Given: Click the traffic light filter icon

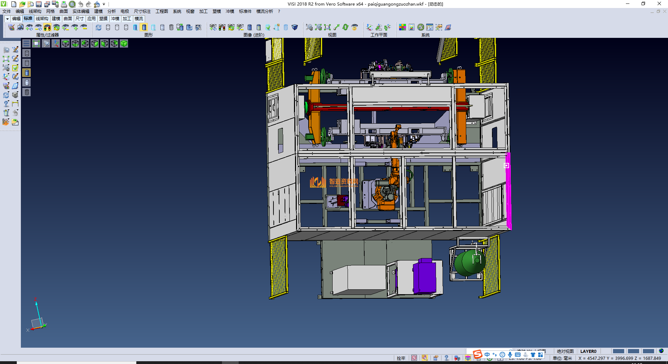Looking at the screenshot, I should (47, 27).
